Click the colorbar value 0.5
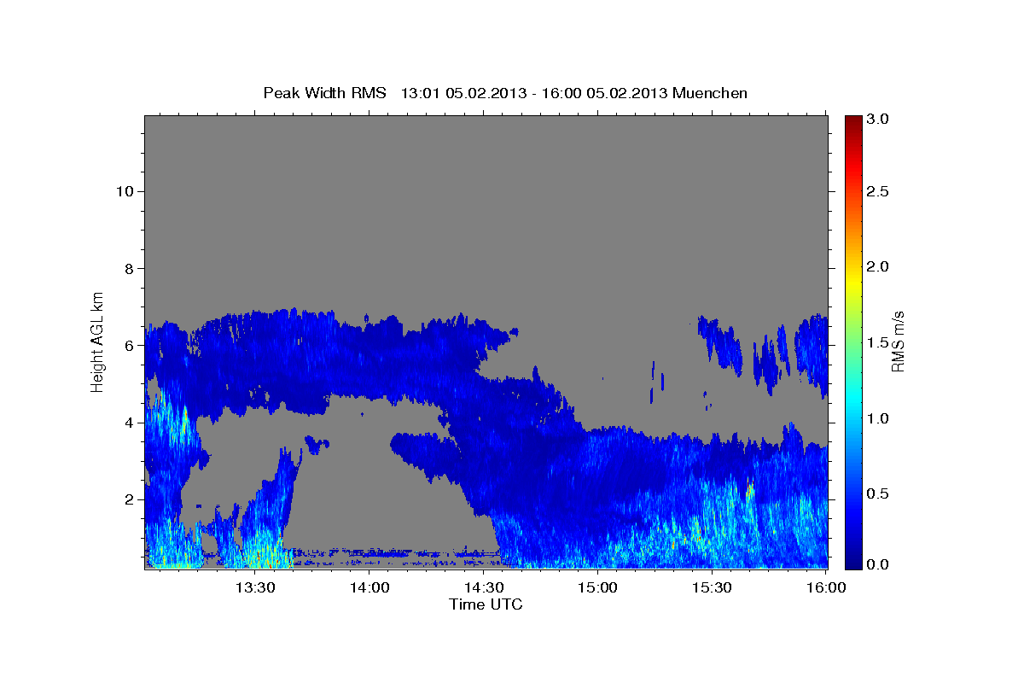1024x683 pixels. click(x=878, y=493)
